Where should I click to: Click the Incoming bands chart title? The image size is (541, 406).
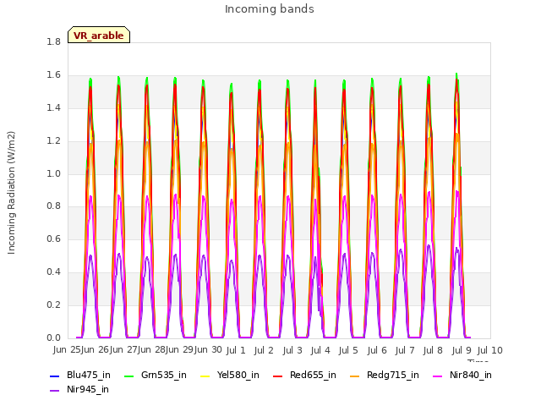(x=270, y=9)
